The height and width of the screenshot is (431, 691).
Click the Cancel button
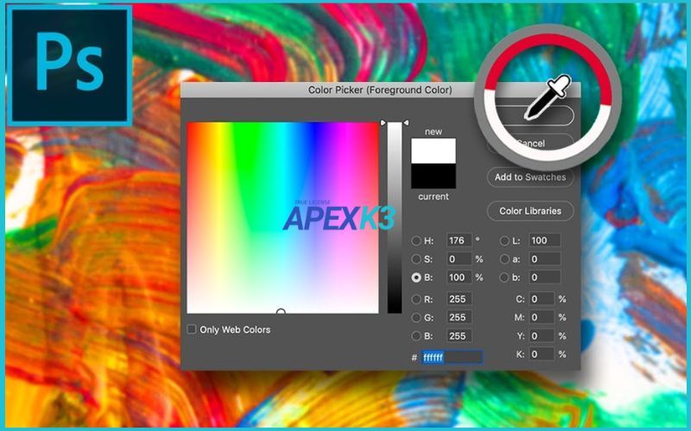pos(530,143)
